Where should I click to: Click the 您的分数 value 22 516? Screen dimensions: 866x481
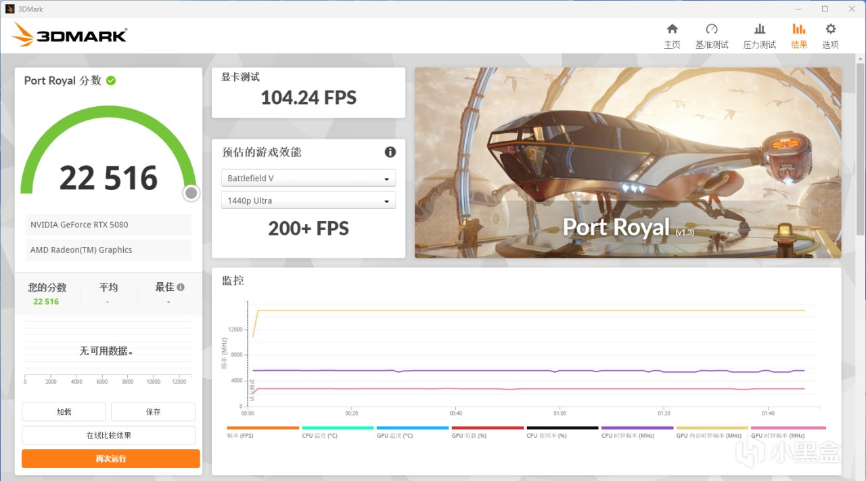pos(46,302)
